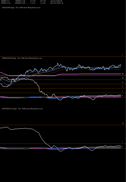The image size is (126, 182).
Task: Select the 100EMA value label
Action: pos(20,1)
